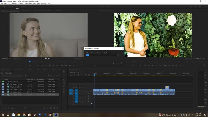Select the Slip tool
Image resolution: width=208 pixels, height=117 pixels.
tap(64, 83)
